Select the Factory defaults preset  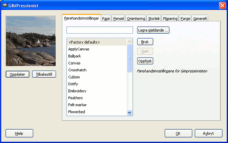click(x=97, y=42)
